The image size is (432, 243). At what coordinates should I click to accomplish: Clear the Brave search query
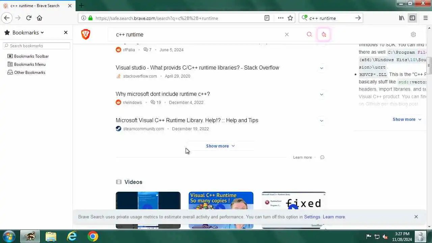(x=287, y=34)
